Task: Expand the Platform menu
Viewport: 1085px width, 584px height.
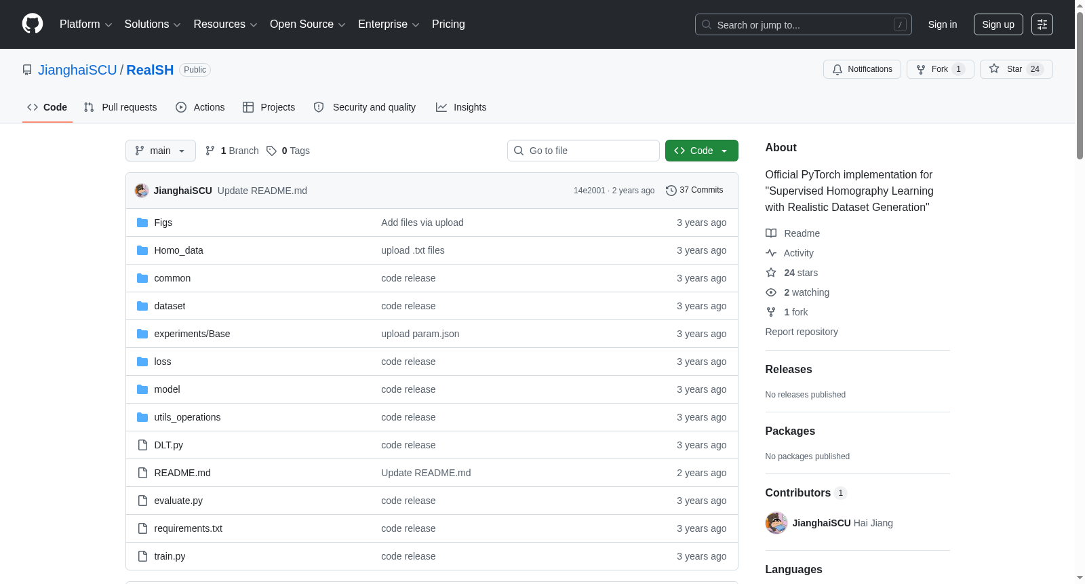Action: pyautogui.click(x=85, y=24)
